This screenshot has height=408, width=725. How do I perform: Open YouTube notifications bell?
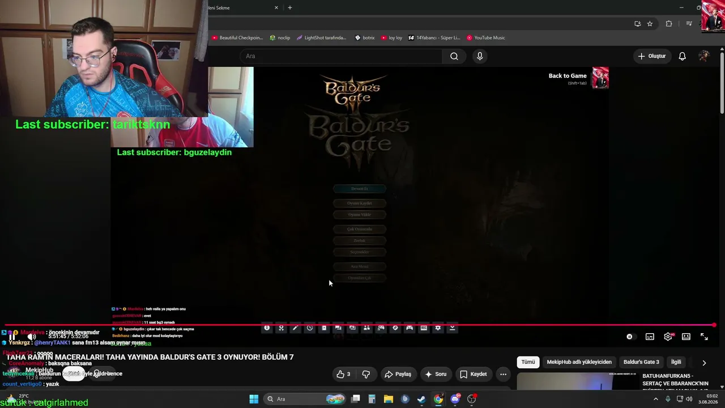pyautogui.click(x=683, y=56)
